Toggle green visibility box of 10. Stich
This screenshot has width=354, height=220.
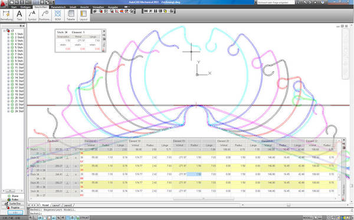click(x=12, y=64)
